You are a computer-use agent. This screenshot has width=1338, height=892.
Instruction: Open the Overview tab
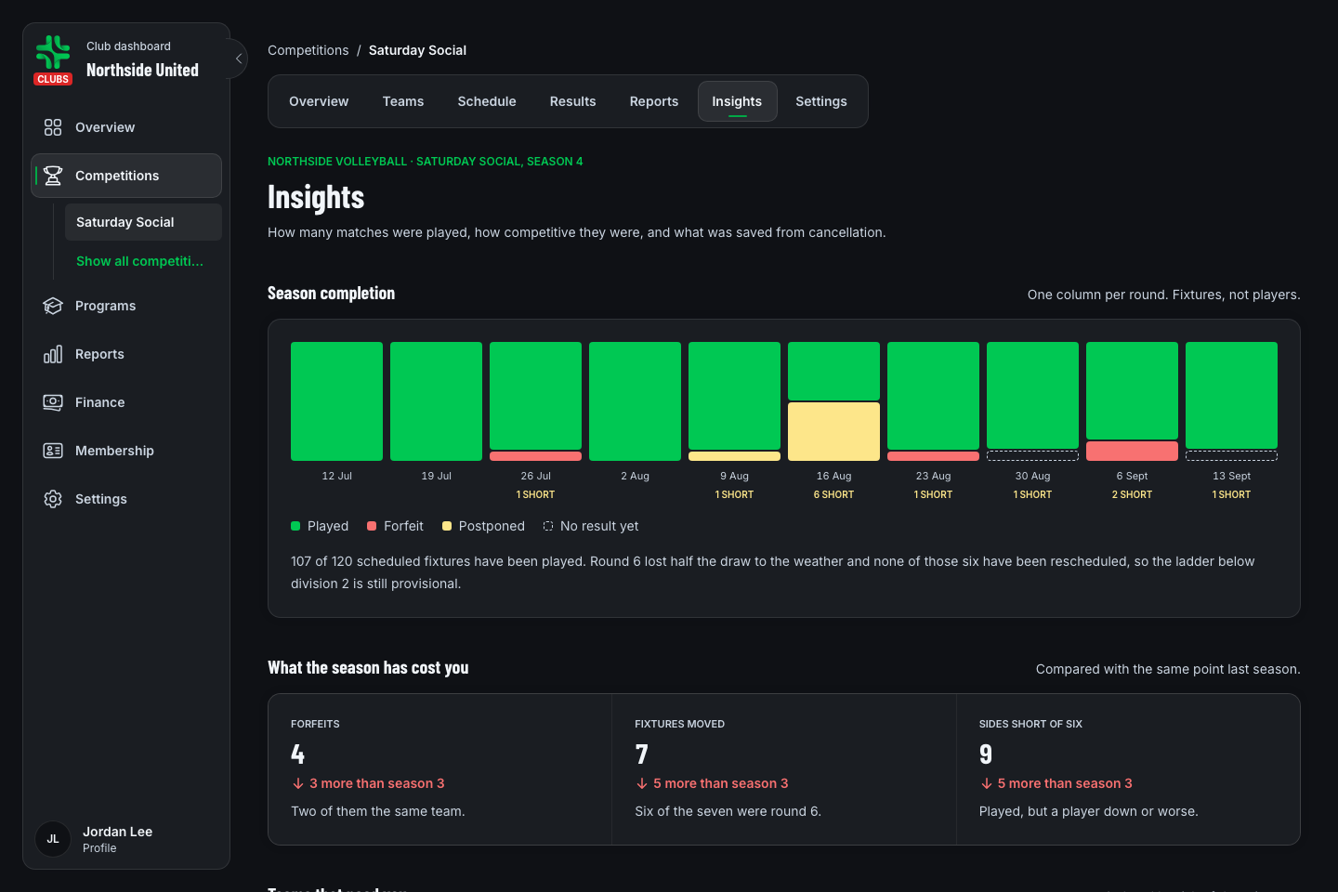319,101
